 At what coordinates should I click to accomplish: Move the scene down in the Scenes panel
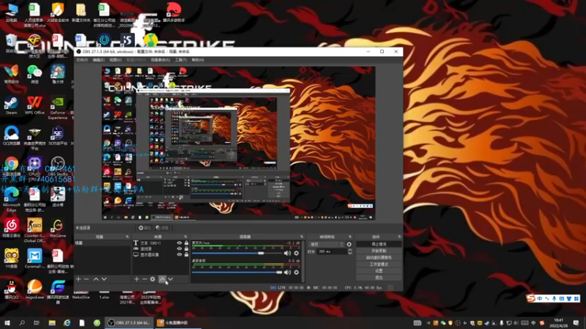[104, 279]
